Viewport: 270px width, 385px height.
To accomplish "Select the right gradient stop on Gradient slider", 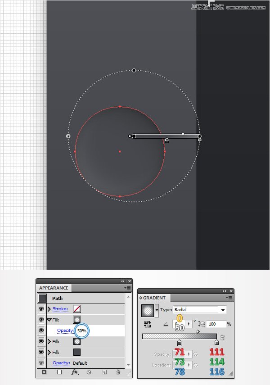I will [x=216, y=342].
